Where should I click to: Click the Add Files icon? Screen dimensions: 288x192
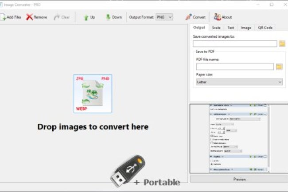point(3,17)
